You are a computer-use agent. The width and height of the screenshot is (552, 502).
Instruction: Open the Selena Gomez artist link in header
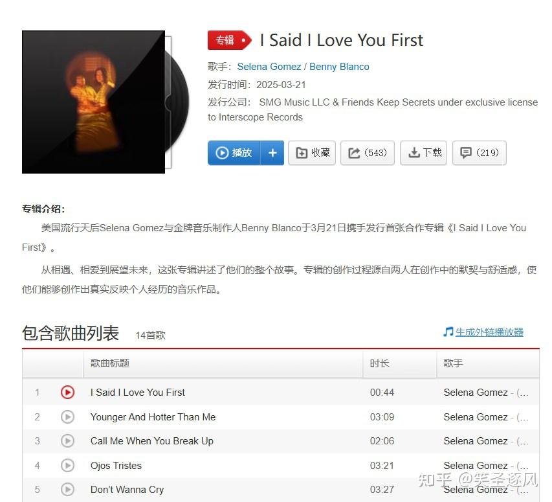tap(269, 67)
